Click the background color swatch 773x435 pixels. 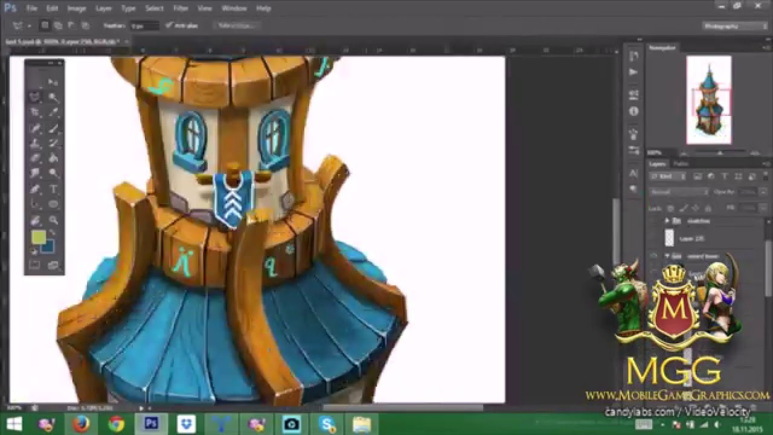47,246
